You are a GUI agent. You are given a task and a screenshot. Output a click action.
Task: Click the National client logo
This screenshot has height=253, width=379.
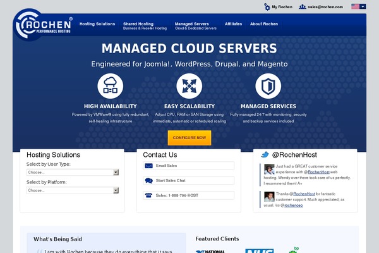coord(210,251)
